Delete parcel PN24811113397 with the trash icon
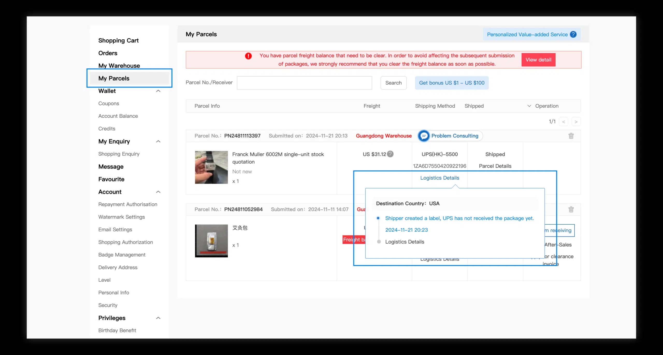Image resolution: width=663 pixels, height=355 pixels. [x=571, y=136]
